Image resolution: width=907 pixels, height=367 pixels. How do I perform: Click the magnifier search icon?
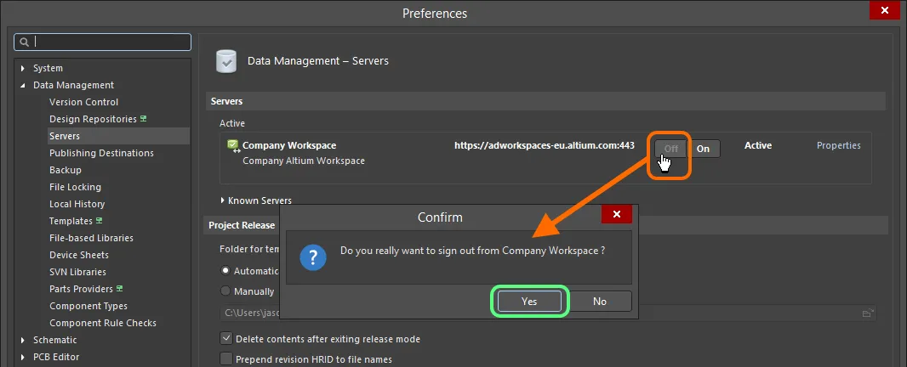coord(25,42)
